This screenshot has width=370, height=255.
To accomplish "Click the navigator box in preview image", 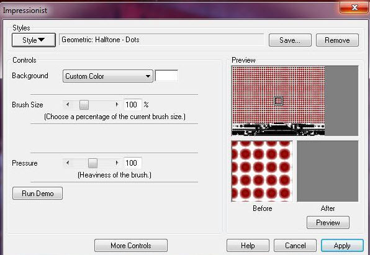I will tap(279, 101).
